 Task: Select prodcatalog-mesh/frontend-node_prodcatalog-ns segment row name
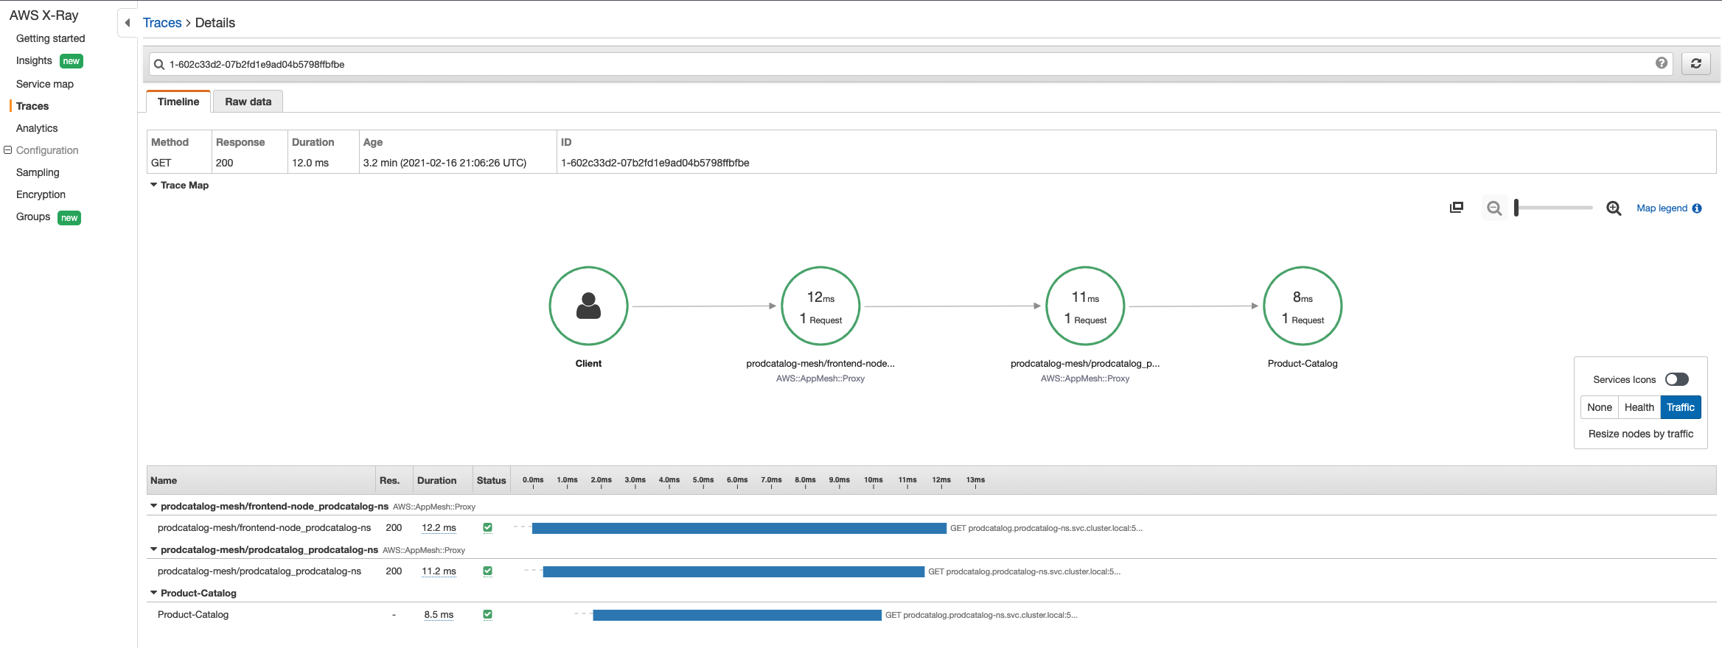coord(264,528)
